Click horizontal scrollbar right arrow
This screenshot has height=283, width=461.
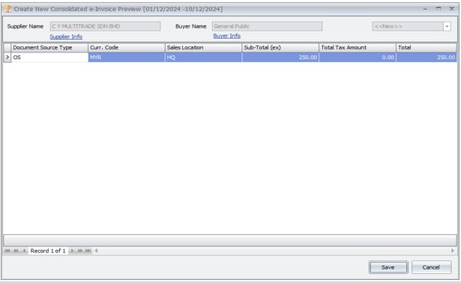tap(453, 251)
